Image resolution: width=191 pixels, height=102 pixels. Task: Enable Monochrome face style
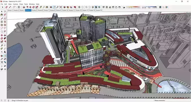[99, 7]
